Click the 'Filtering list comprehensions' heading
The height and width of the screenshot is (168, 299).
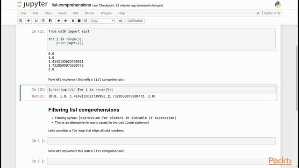click(84, 110)
